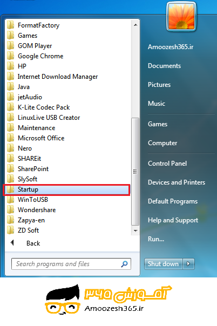Open Devices and Printers
Viewport: 217px width, 326px height.
coord(177,182)
